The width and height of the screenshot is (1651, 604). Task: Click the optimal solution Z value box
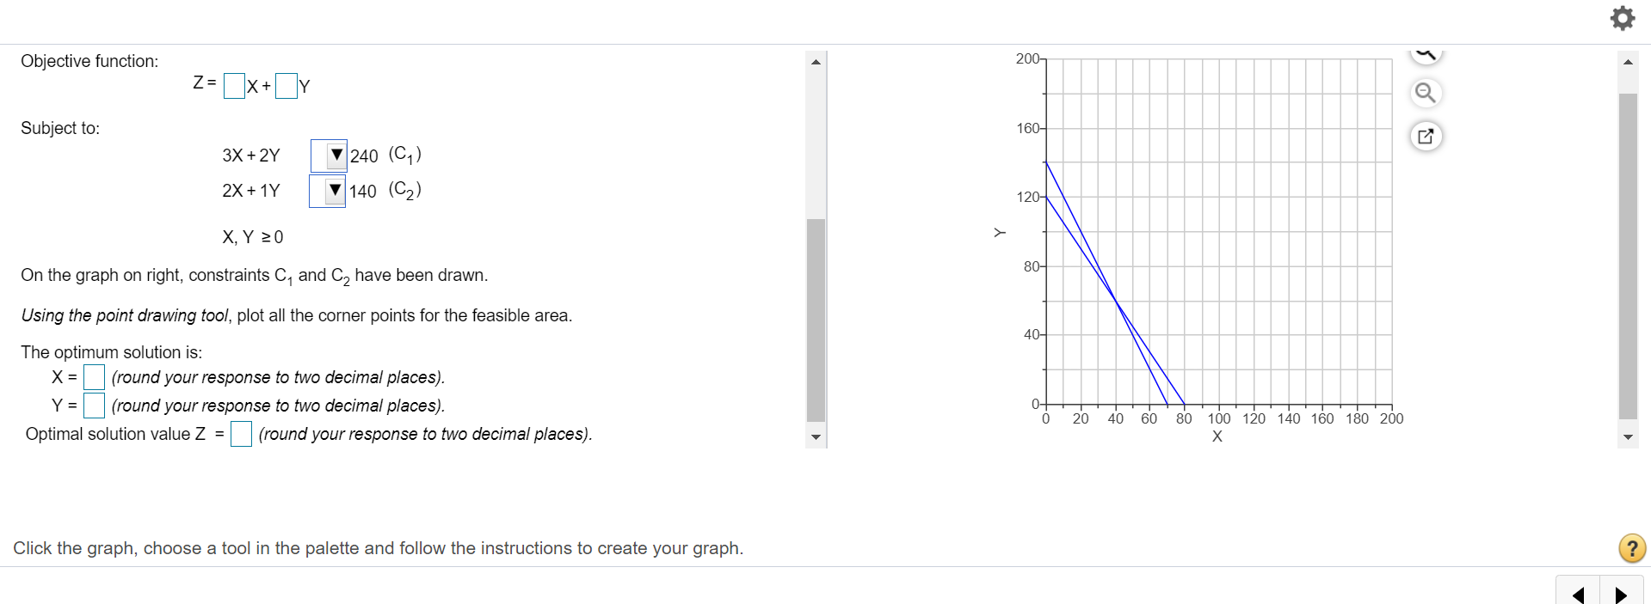[241, 434]
